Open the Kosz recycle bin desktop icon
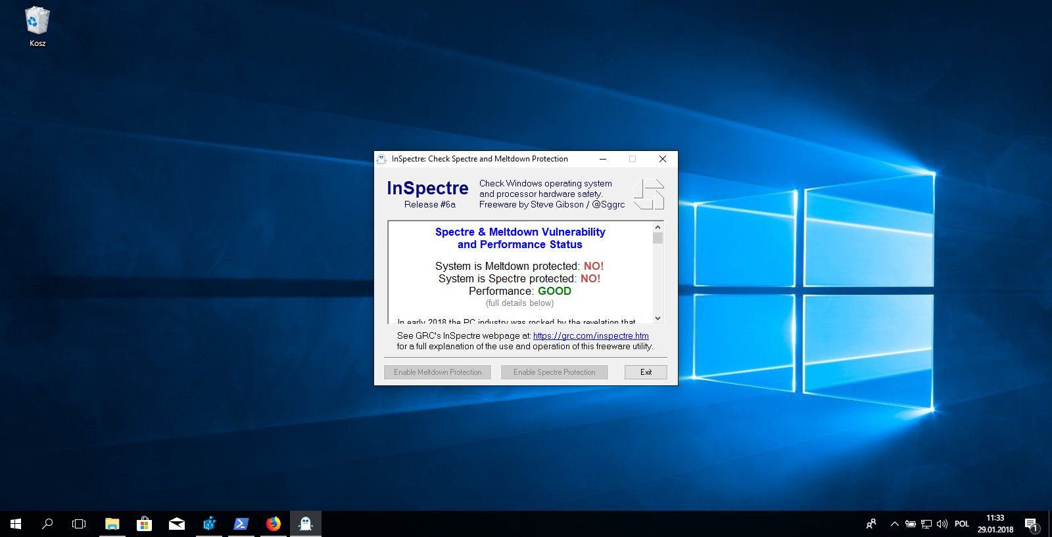The height and width of the screenshot is (537, 1052). (x=37, y=27)
